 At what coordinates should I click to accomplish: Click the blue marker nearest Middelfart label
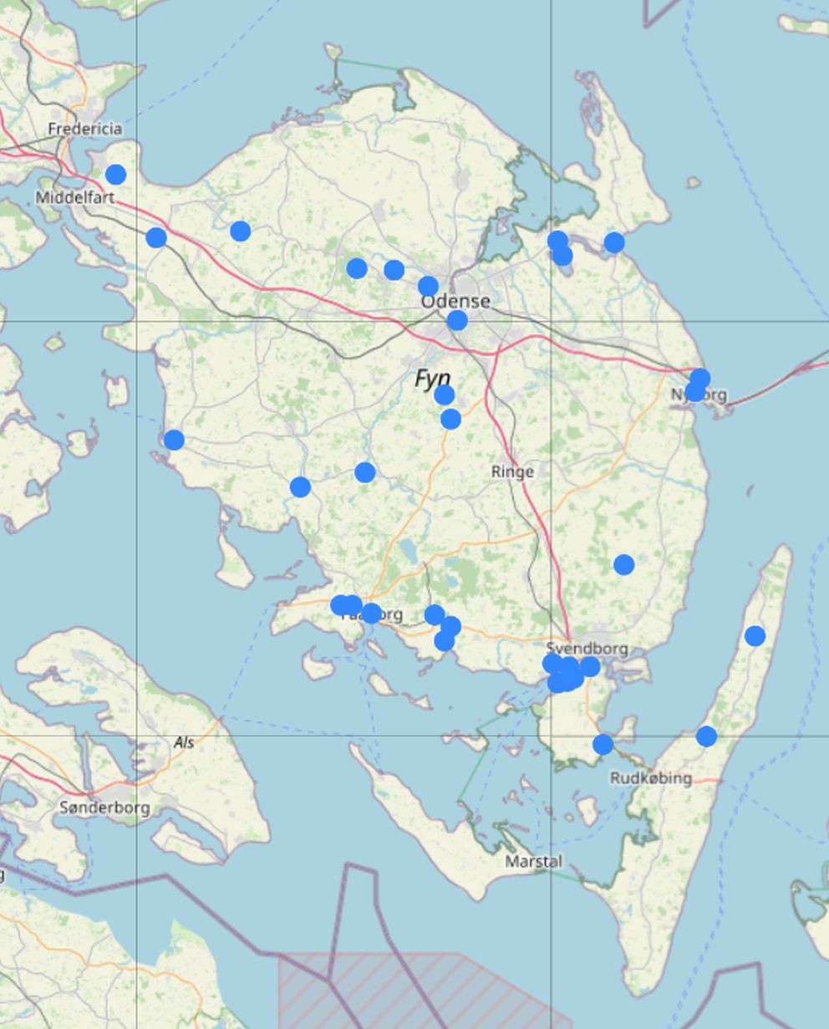[x=116, y=175]
